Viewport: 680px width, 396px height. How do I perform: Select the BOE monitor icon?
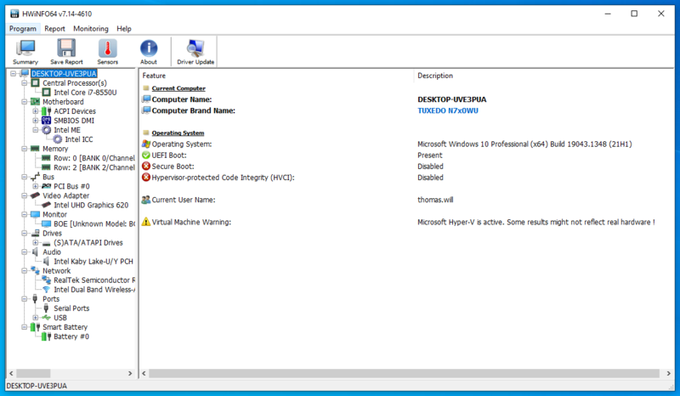tap(47, 223)
